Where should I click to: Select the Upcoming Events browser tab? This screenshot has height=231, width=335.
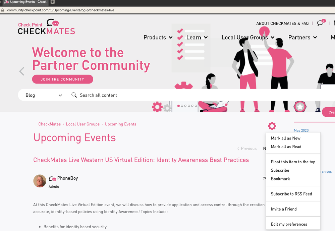(x=25, y=2)
